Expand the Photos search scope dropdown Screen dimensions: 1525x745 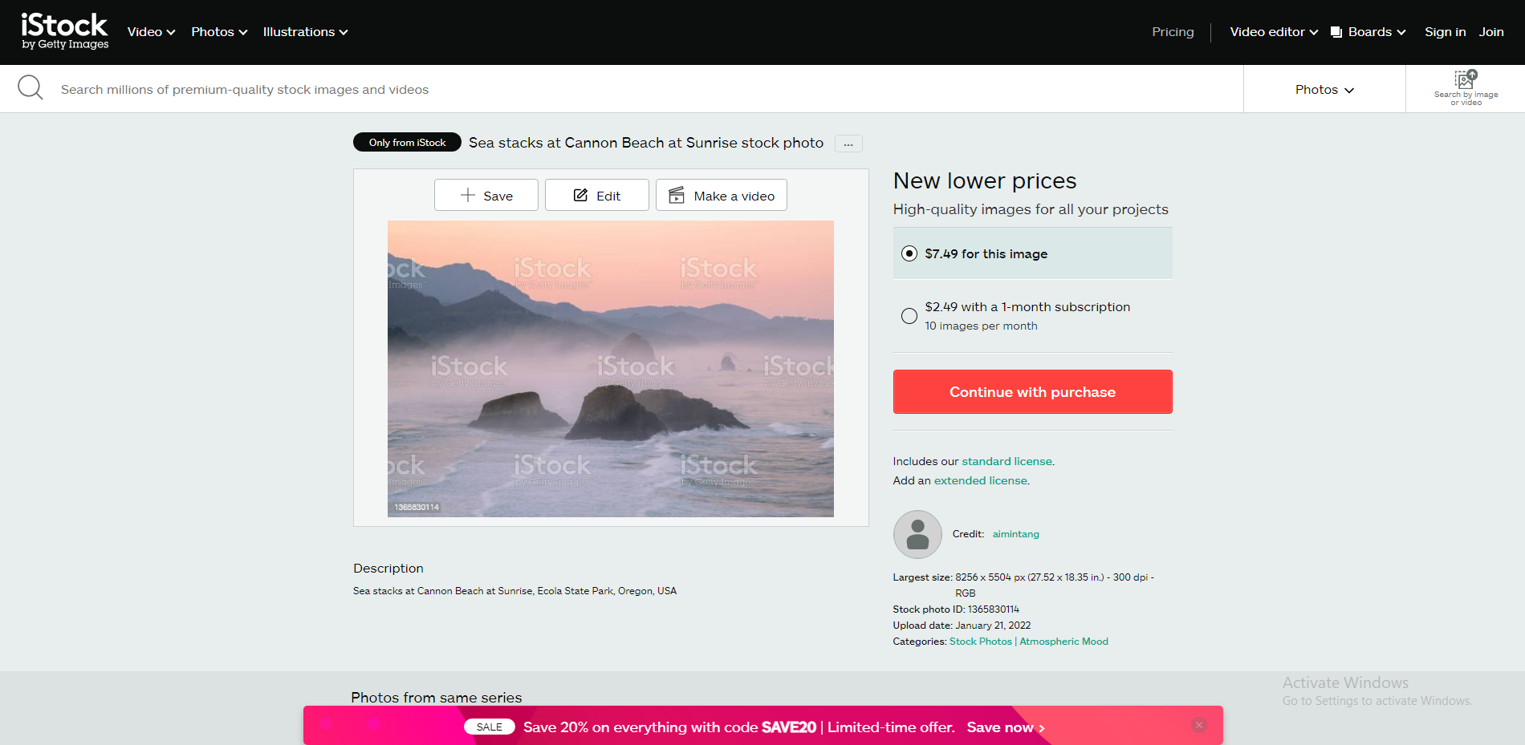point(1323,89)
